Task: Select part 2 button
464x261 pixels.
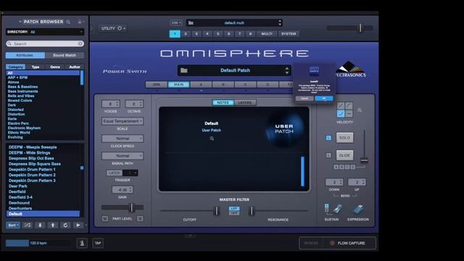Action: pos(186,34)
